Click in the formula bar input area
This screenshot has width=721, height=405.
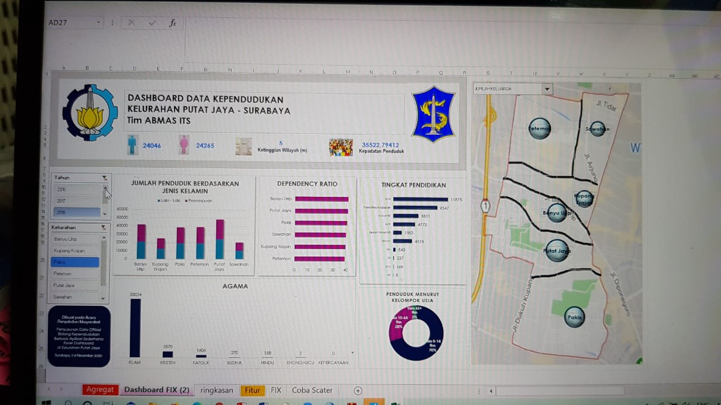pyautogui.click(x=394, y=24)
